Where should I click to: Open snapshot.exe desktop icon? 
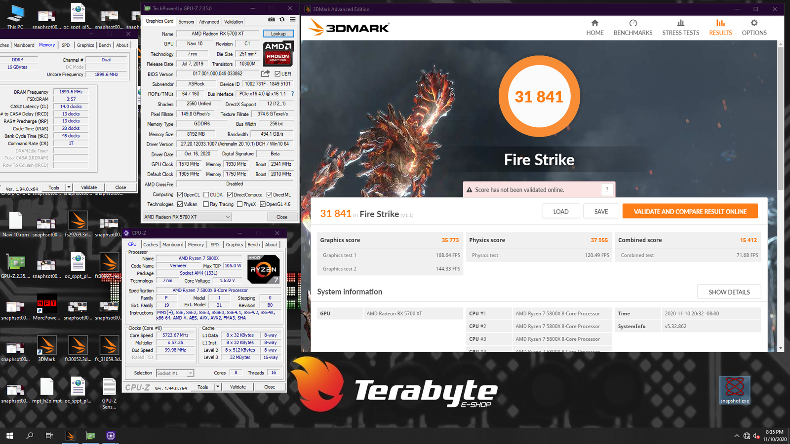coord(734,390)
